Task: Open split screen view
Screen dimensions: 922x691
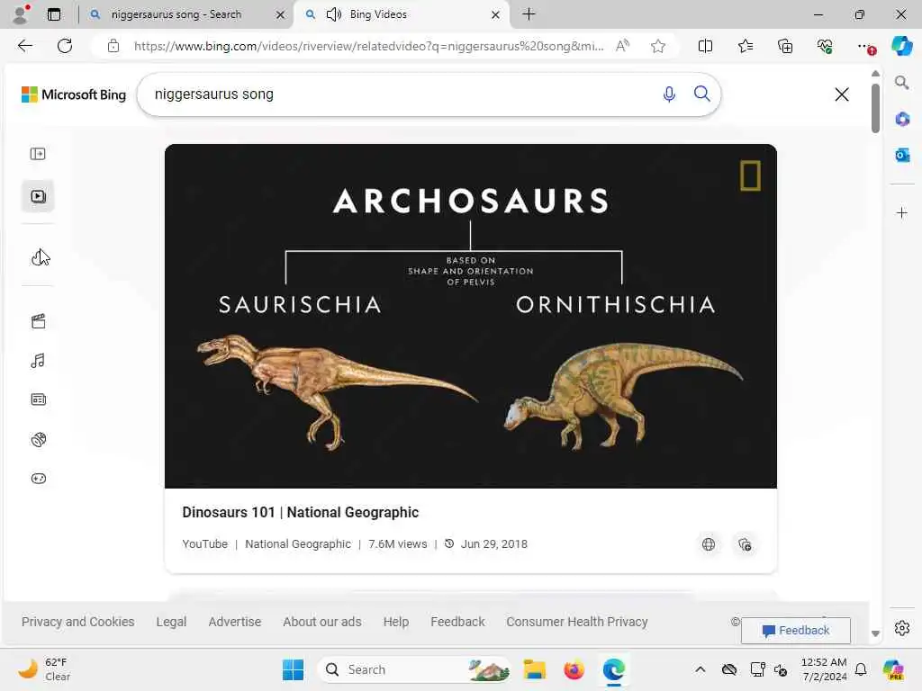Action: click(705, 46)
